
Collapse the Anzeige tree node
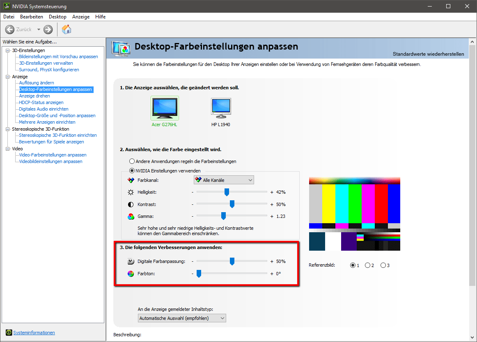(x=8, y=77)
